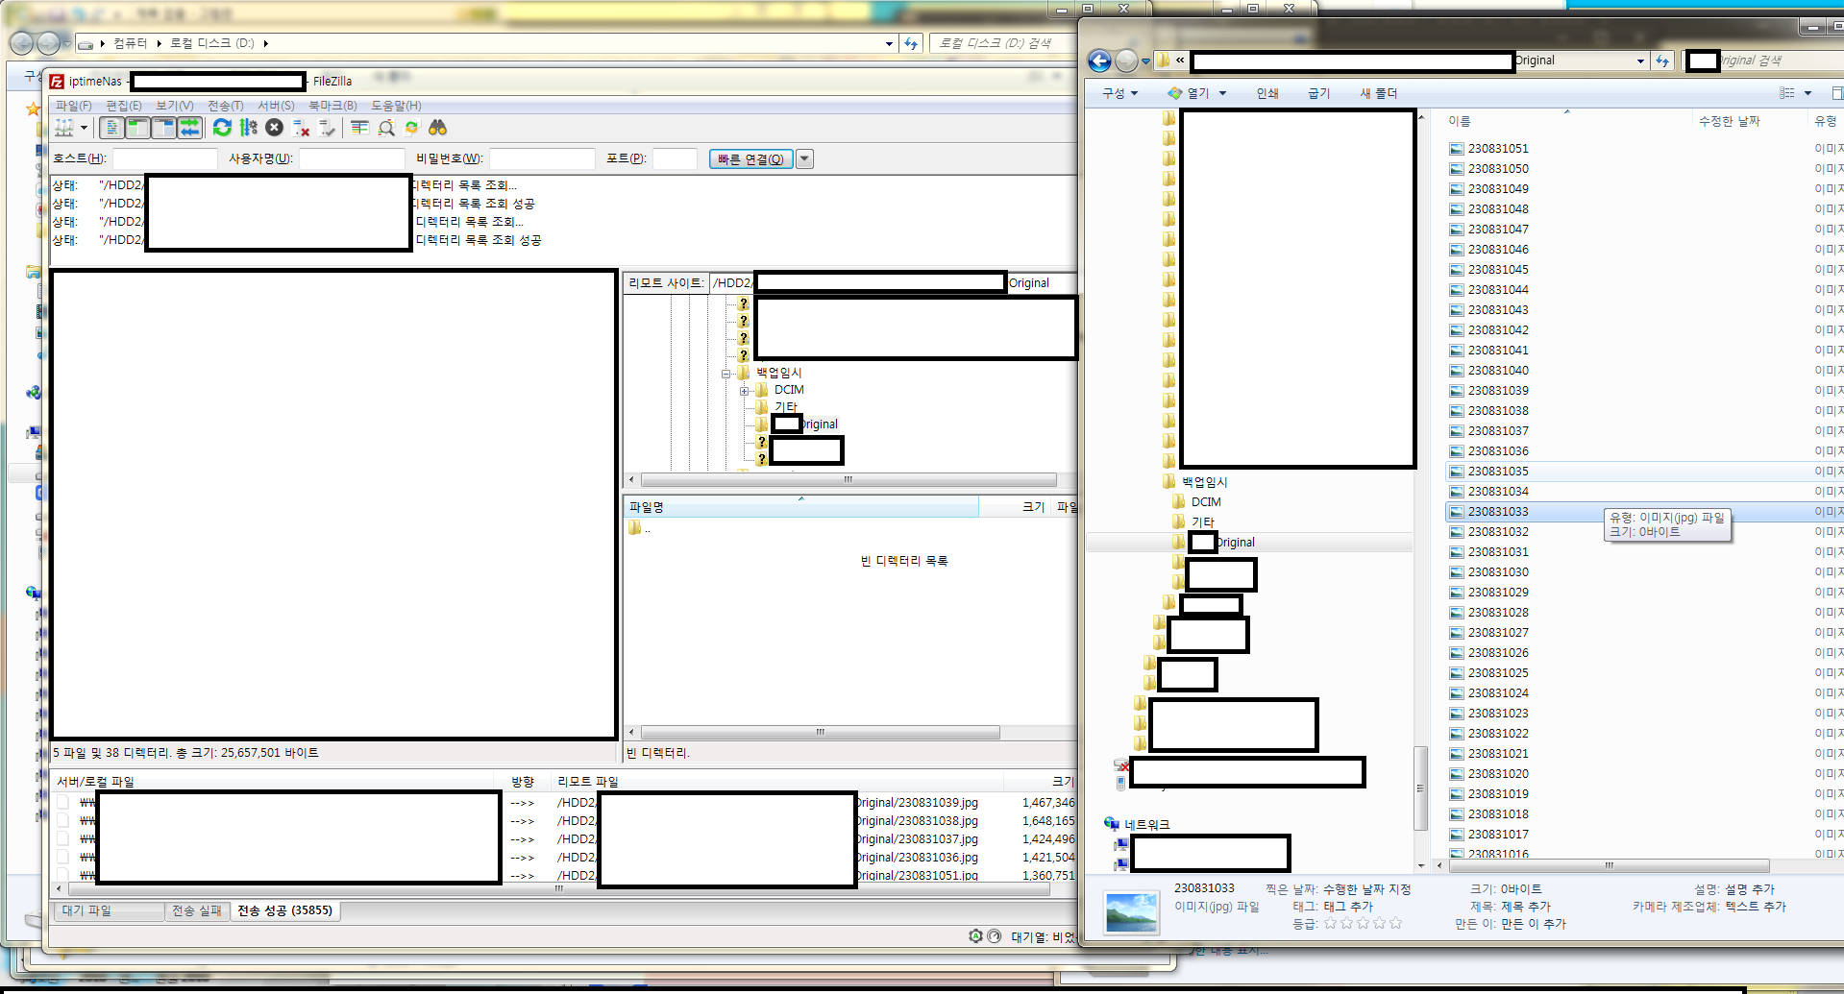Viewport: 1844px width, 994px height.
Task: Toggle directory comparison in FileZilla
Action: tap(386, 128)
